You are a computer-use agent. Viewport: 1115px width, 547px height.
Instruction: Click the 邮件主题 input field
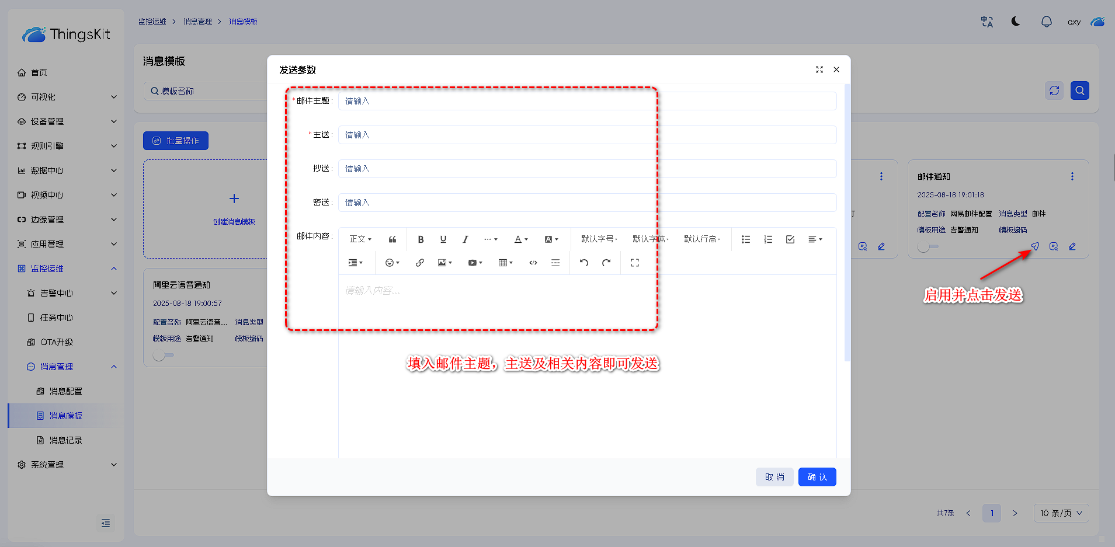click(587, 101)
